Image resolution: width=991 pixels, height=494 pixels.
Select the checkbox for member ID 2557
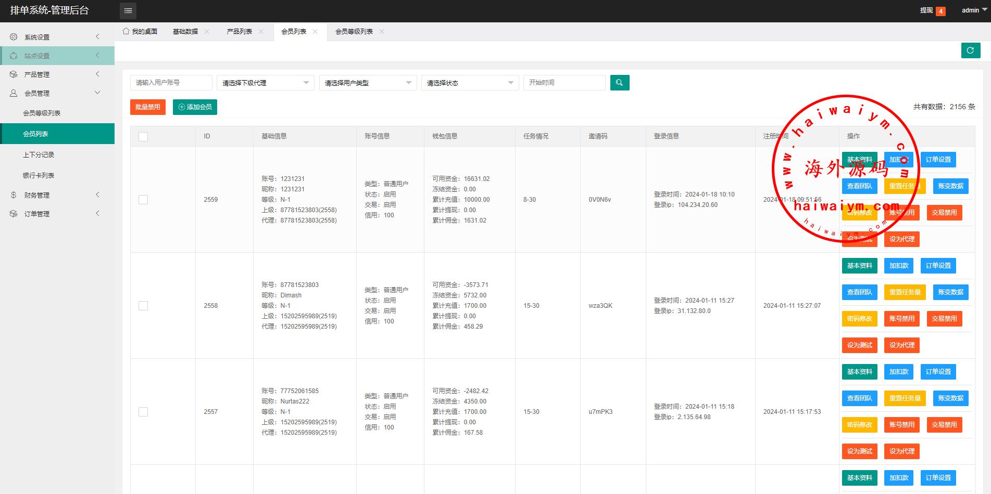(143, 412)
